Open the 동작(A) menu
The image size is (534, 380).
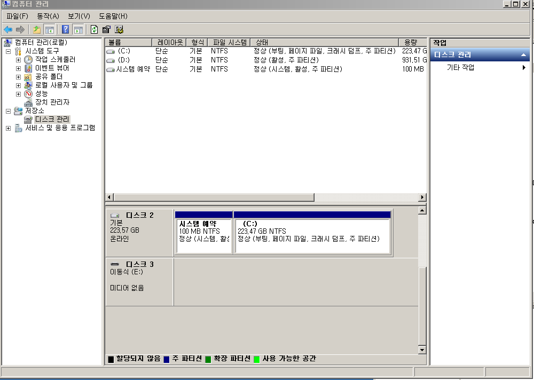point(48,16)
